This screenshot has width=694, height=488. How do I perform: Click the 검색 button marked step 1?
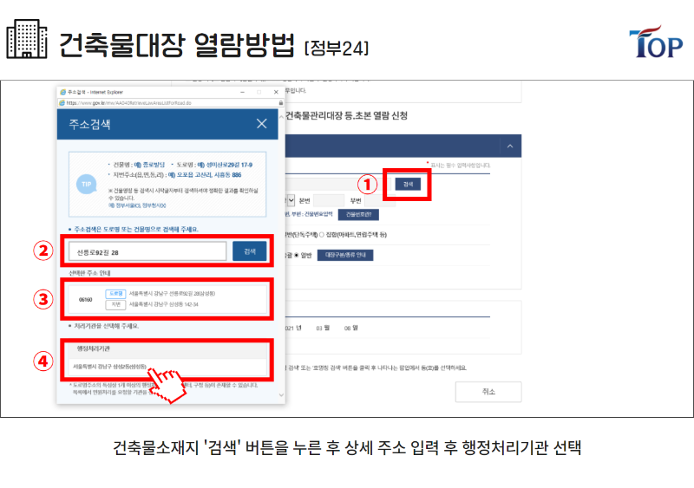[408, 184]
